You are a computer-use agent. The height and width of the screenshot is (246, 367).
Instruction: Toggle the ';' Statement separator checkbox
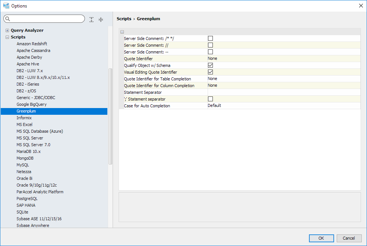click(x=210, y=99)
